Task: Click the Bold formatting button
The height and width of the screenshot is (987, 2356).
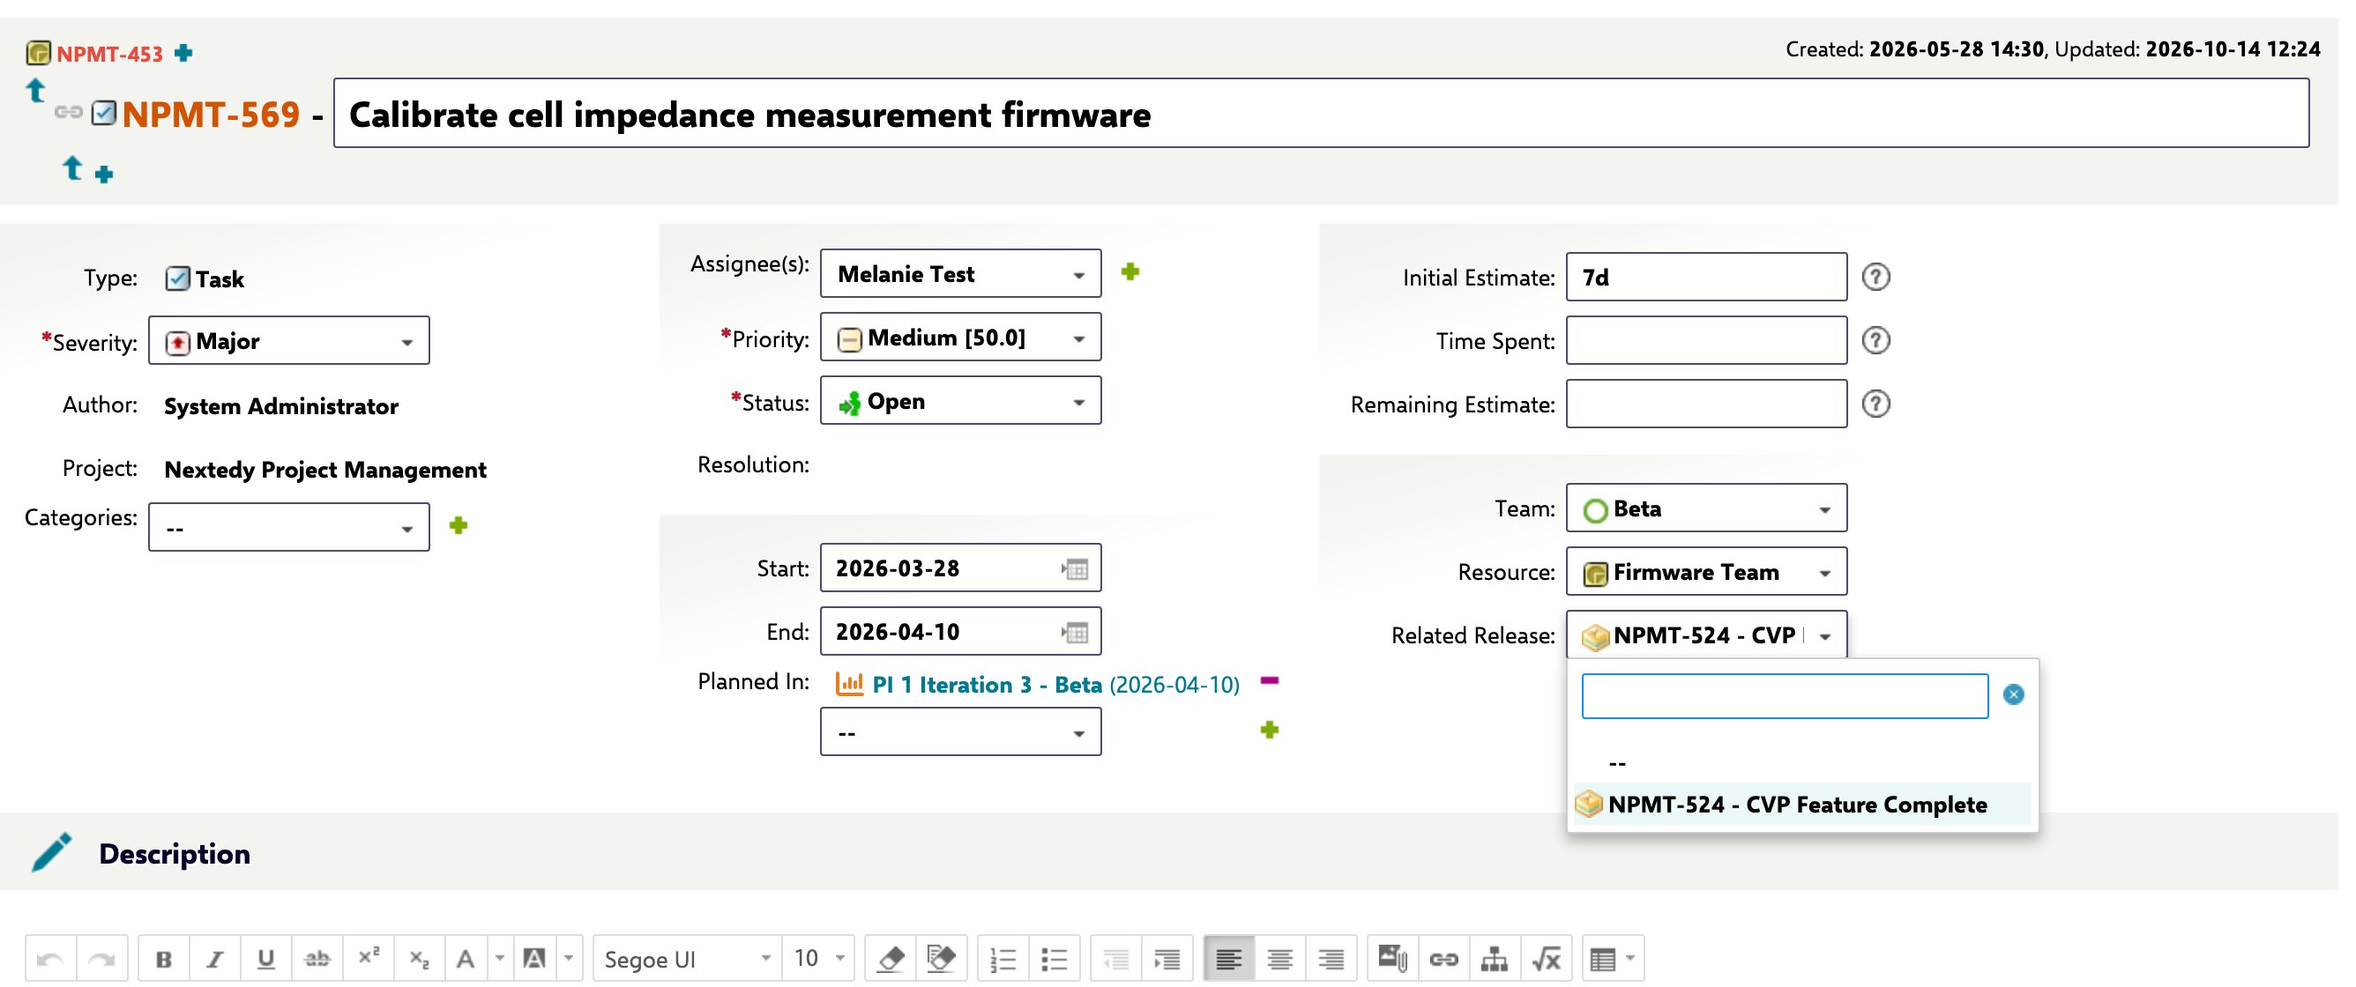Action: click(164, 959)
